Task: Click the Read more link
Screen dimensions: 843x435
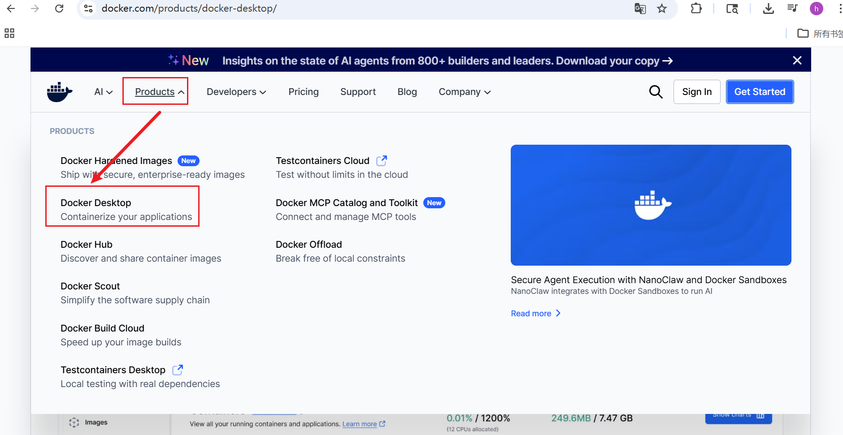Action: pos(536,314)
